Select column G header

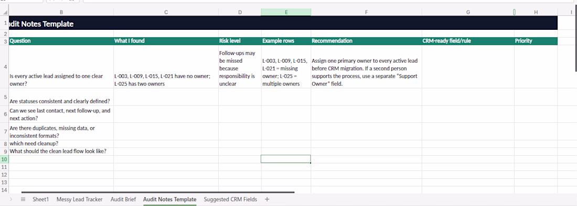click(468, 12)
